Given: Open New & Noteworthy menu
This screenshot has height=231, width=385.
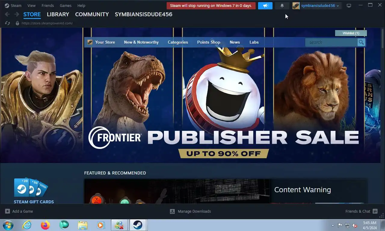Looking at the screenshot, I should point(141,42).
